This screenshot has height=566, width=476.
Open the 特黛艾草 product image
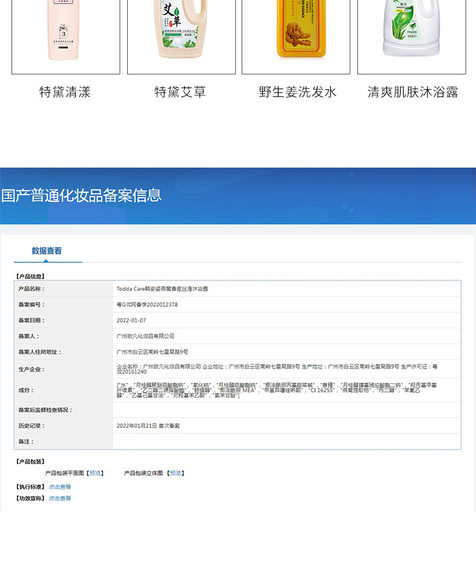pos(181,37)
